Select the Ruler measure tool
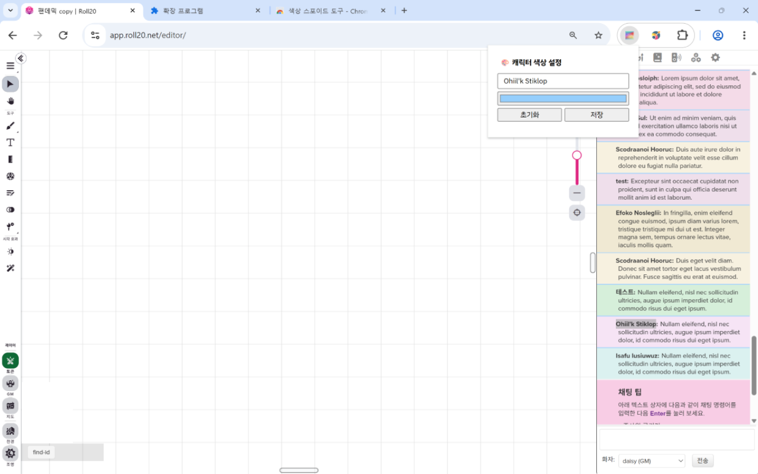 coord(10,159)
